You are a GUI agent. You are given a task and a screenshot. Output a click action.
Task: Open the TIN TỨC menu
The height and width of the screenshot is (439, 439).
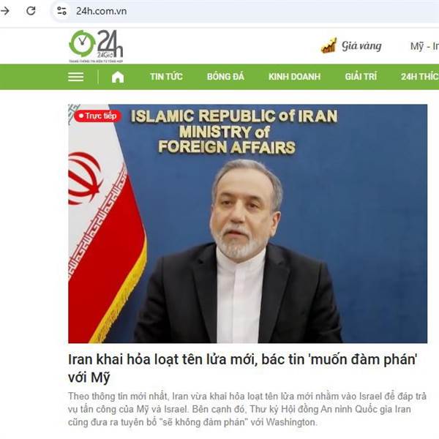tap(166, 77)
